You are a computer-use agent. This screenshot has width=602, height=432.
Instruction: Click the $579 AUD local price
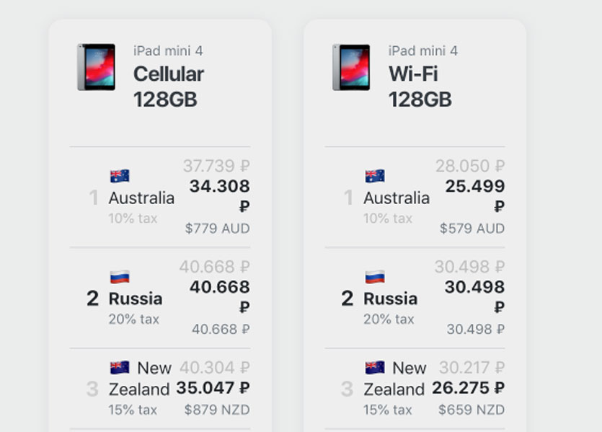pyautogui.click(x=472, y=229)
